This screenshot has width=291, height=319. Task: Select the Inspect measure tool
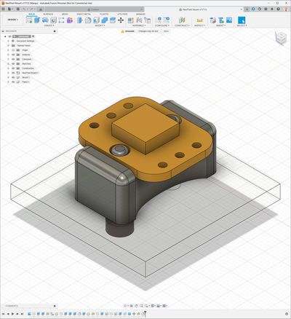(x=199, y=20)
